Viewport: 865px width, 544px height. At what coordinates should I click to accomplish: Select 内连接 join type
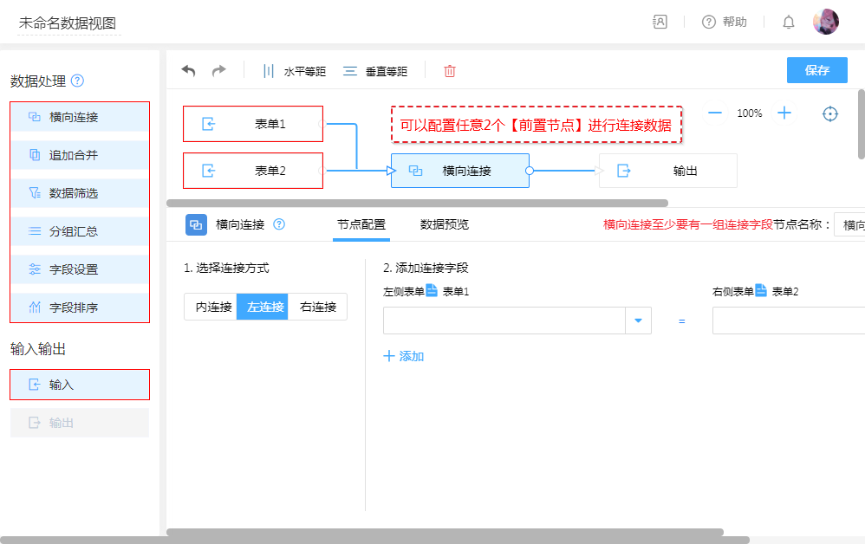tap(211, 307)
